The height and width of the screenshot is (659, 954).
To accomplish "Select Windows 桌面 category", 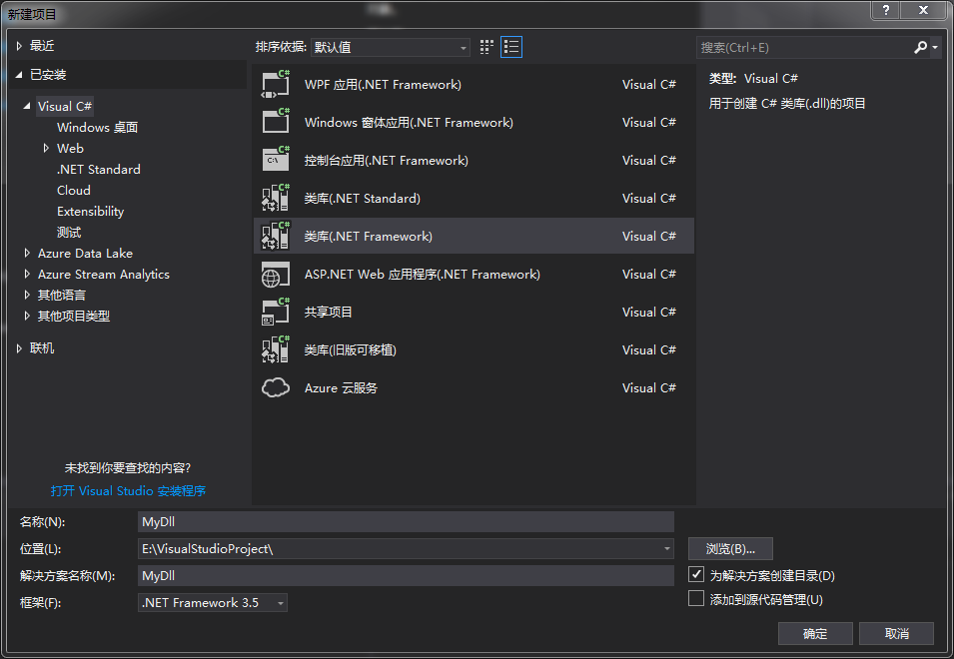I will click(x=97, y=127).
